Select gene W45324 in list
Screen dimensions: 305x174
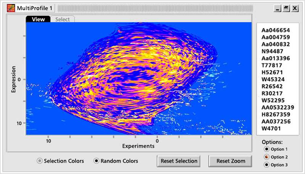click(x=273, y=79)
